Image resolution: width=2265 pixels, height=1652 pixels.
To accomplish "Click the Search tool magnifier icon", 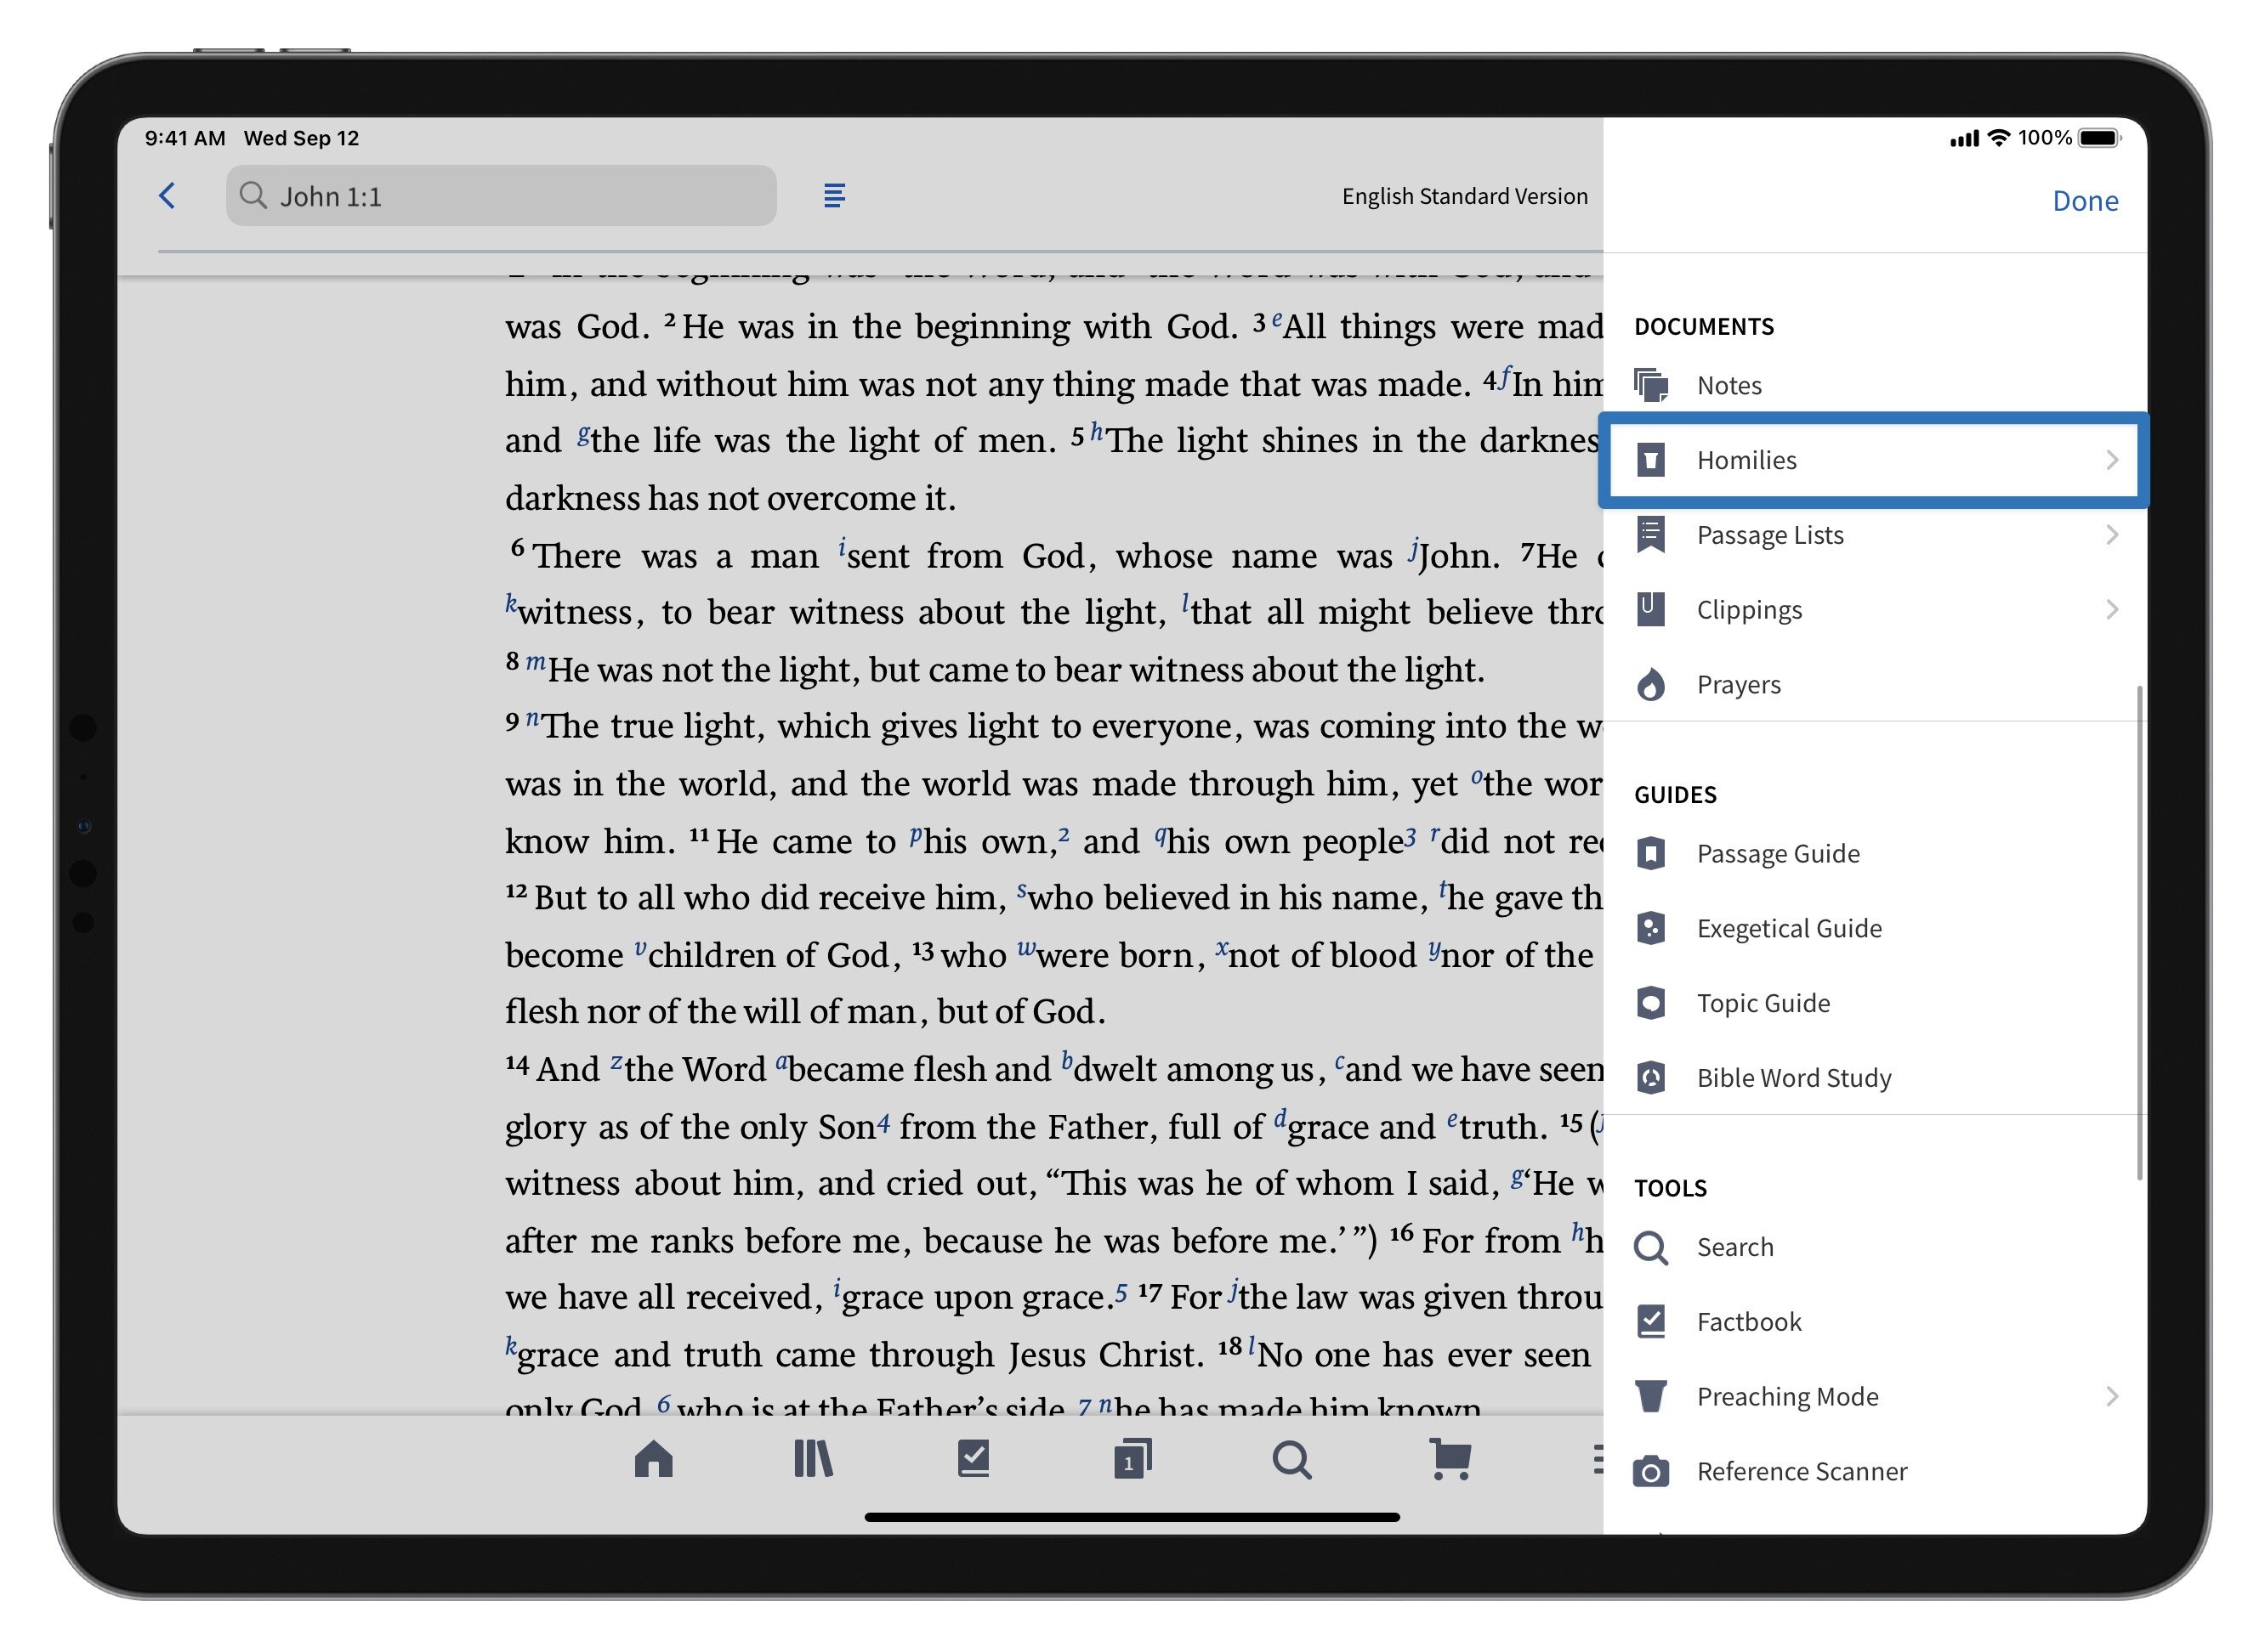I will click(x=1651, y=1248).
